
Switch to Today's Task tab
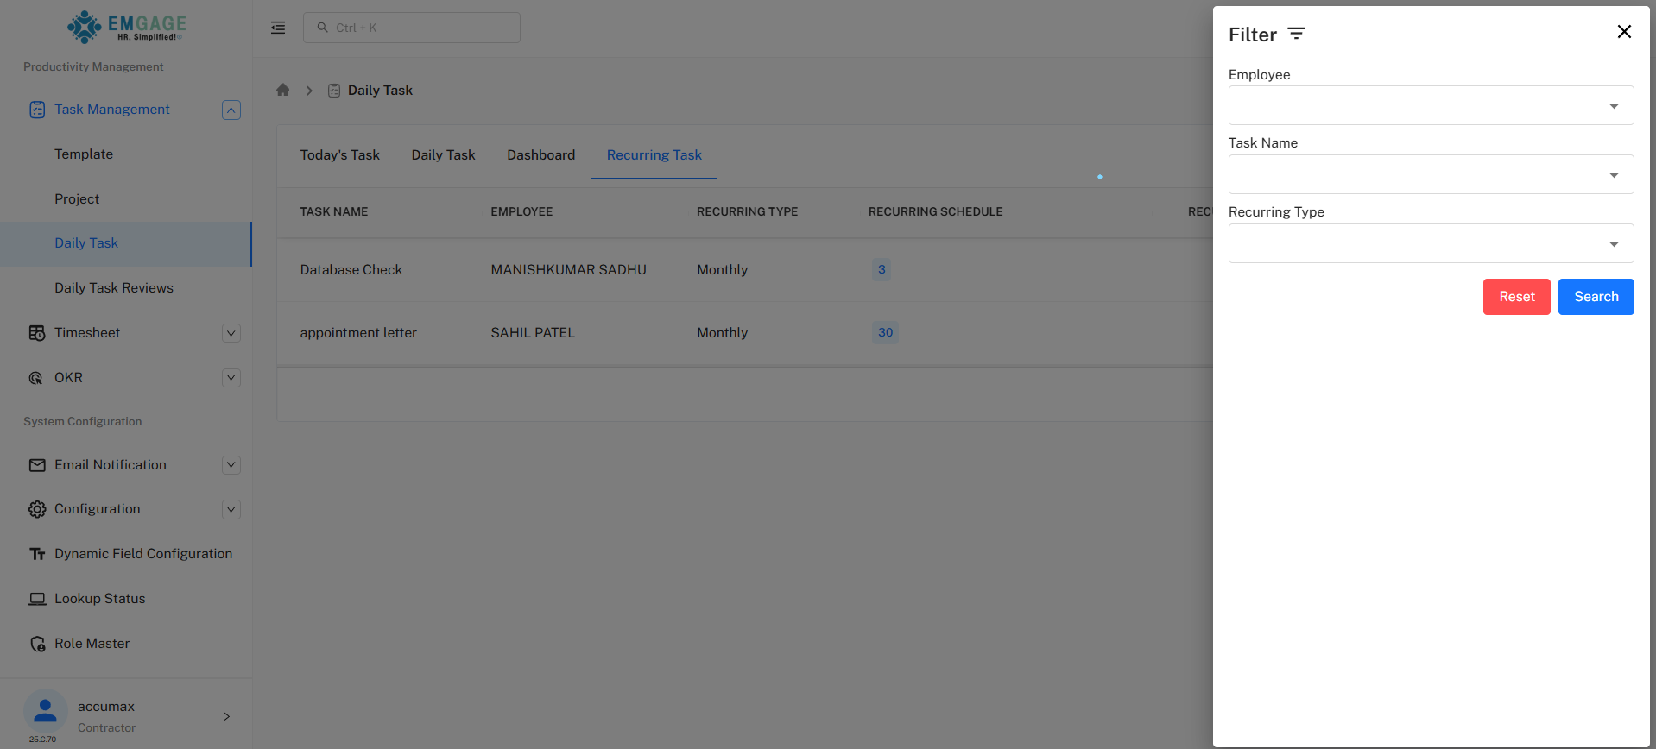(x=339, y=155)
